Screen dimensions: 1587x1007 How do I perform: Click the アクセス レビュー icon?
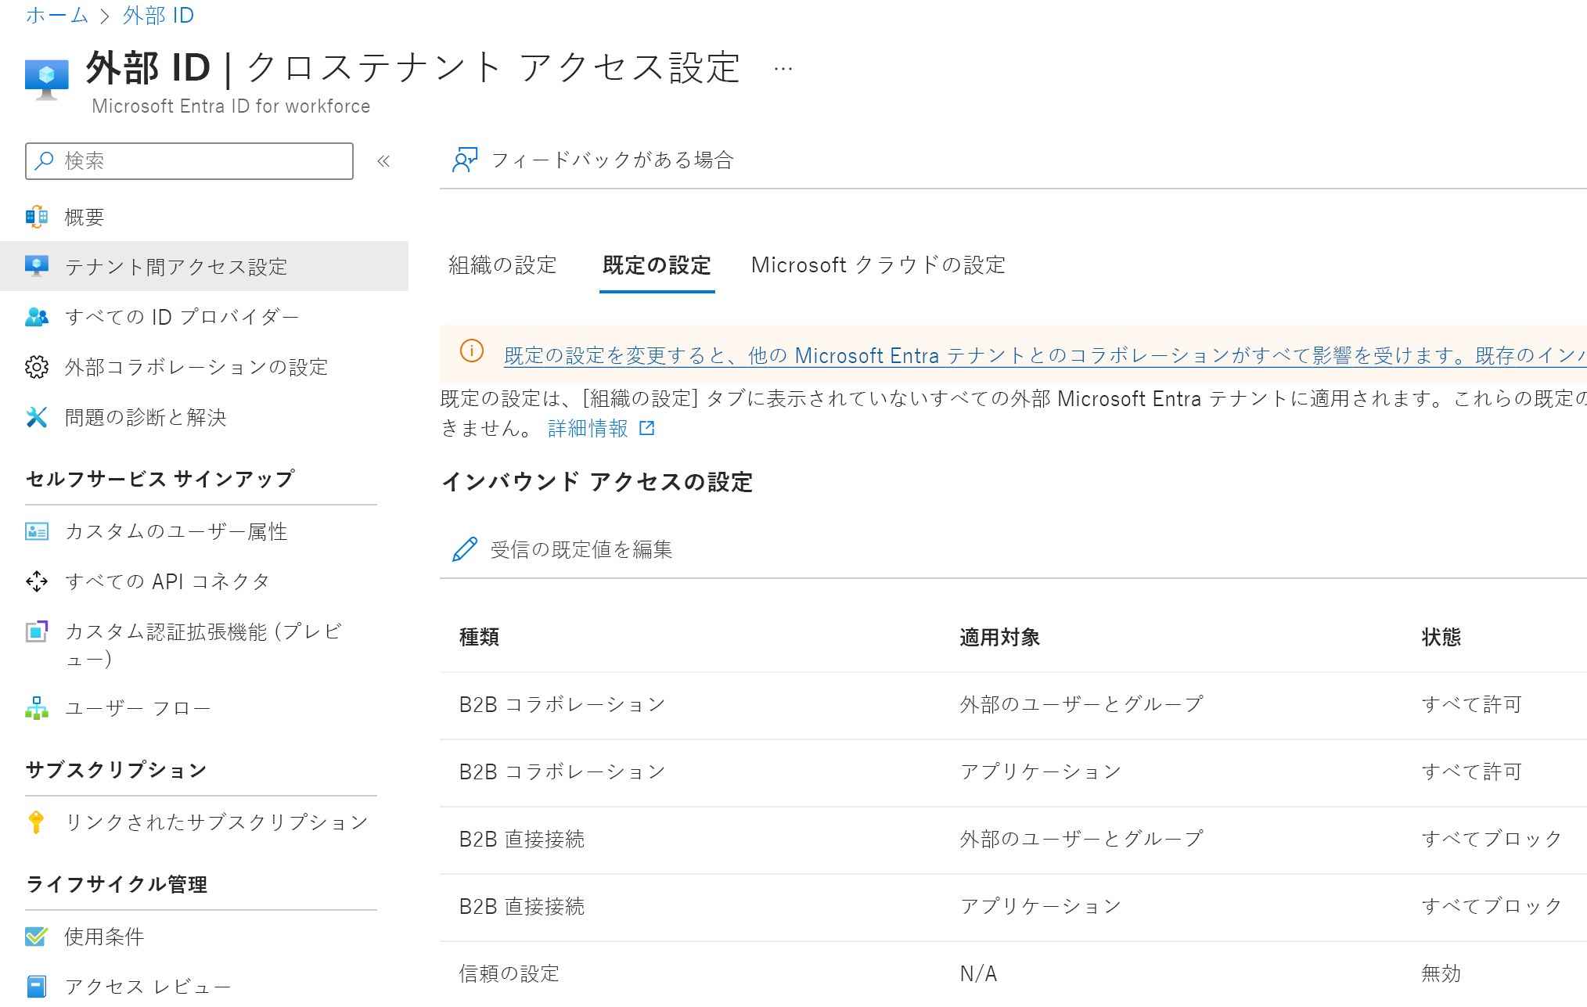coord(37,987)
